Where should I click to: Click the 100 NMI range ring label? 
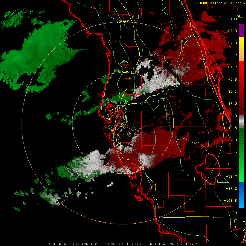pyautogui.click(x=123, y=22)
